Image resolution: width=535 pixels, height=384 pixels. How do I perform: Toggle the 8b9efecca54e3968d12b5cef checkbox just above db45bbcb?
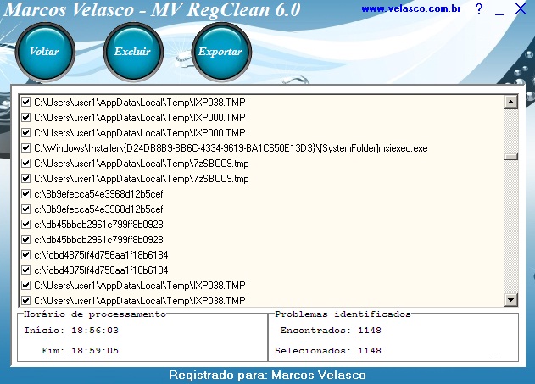tap(25, 209)
